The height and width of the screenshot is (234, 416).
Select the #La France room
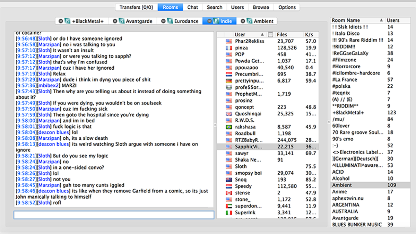(370, 80)
